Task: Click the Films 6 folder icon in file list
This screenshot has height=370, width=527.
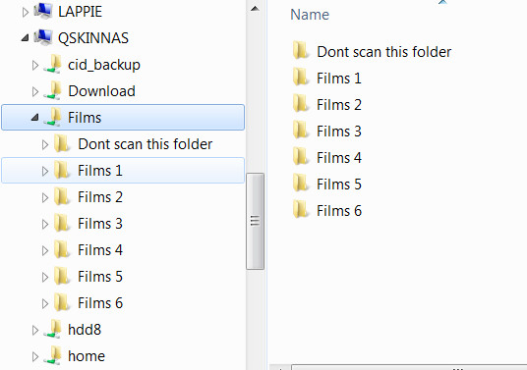Action: pyautogui.click(x=300, y=210)
